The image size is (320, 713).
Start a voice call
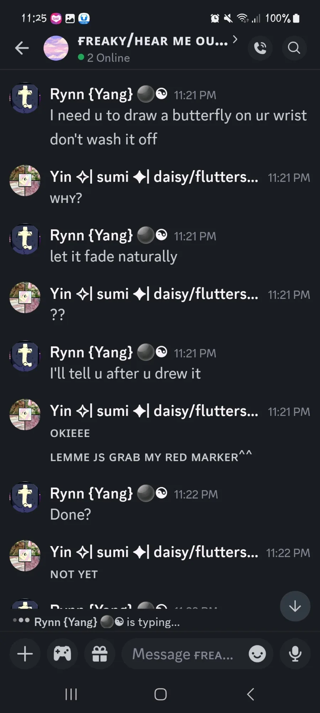(x=260, y=48)
